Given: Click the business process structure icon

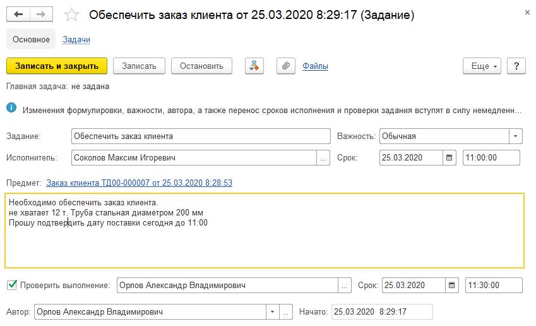Looking at the screenshot, I should 254,66.
